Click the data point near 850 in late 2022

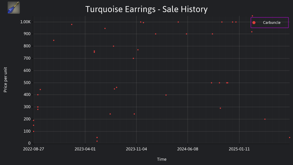pyautogui.click(x=54, y=40)
